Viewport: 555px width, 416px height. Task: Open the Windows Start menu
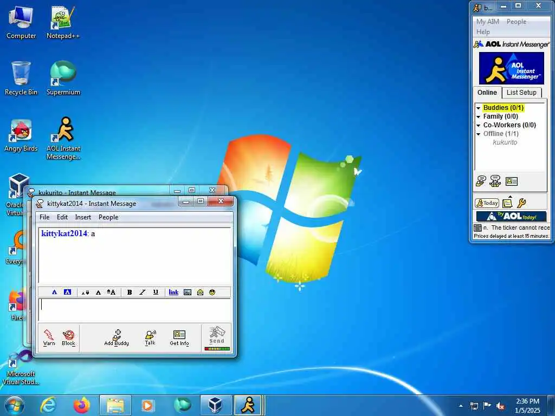point(15,405)
